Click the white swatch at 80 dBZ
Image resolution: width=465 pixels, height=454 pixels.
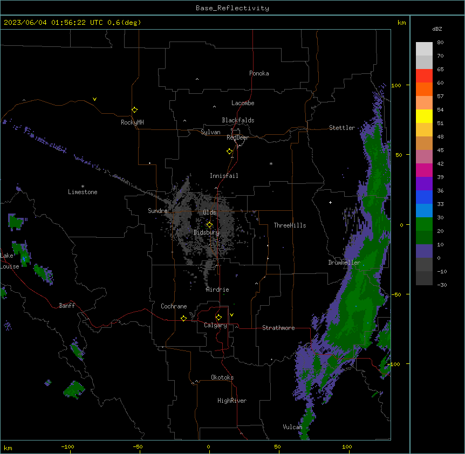tap(424, 49)
